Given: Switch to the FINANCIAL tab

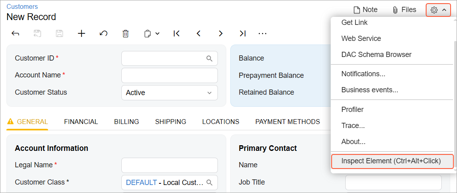Looking at the screenshot, I should click(x=81, y=122).
